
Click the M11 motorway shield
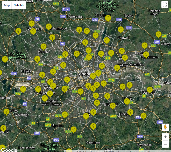129,28
